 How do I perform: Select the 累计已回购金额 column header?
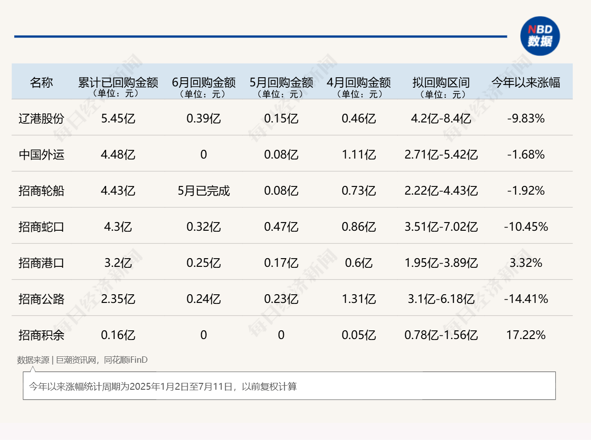tap(118, 83)
